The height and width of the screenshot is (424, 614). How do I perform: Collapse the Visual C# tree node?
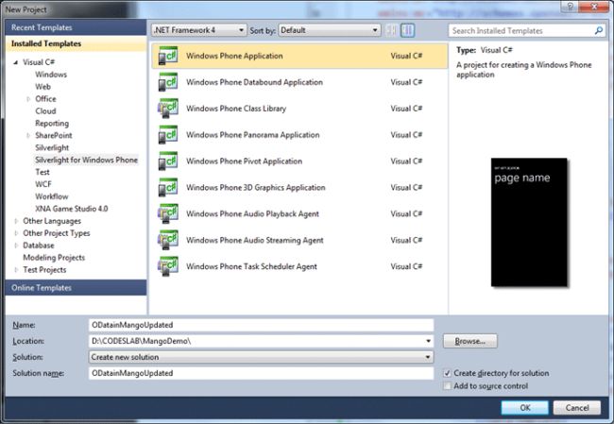click(x=16, y=62)
